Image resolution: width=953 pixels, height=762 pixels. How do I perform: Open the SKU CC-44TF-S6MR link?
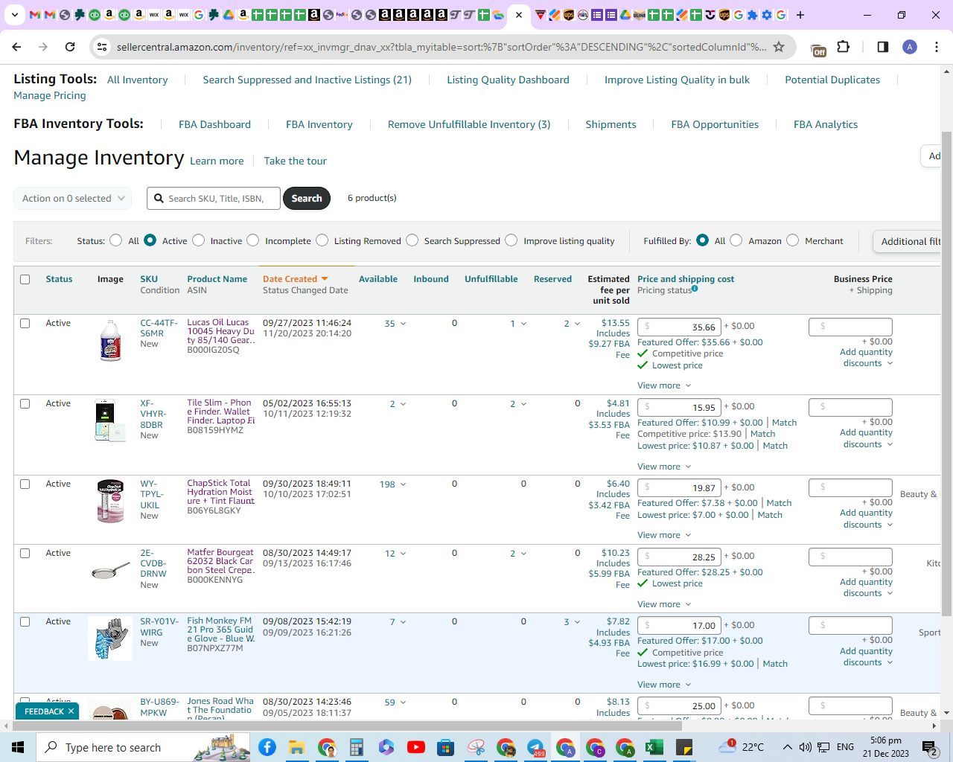[159, 328]
